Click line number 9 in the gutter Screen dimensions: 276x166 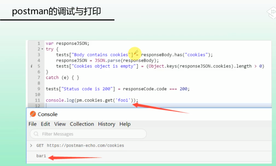[39, 89]
